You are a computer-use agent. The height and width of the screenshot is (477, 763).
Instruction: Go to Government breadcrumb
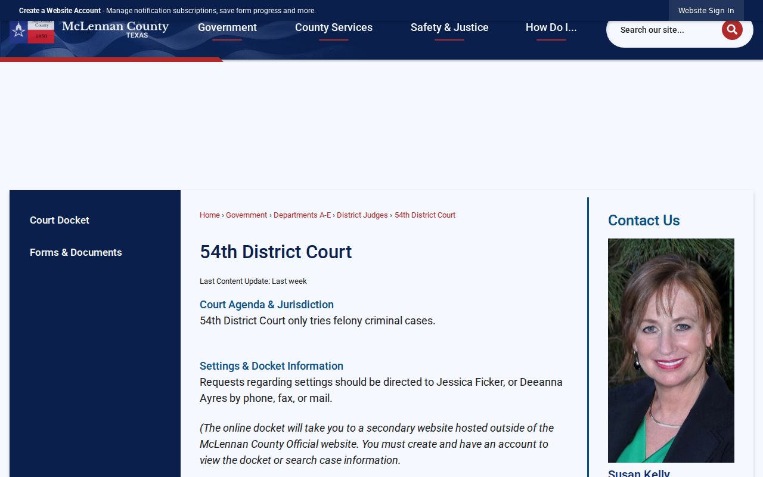(x=246, y=215)
